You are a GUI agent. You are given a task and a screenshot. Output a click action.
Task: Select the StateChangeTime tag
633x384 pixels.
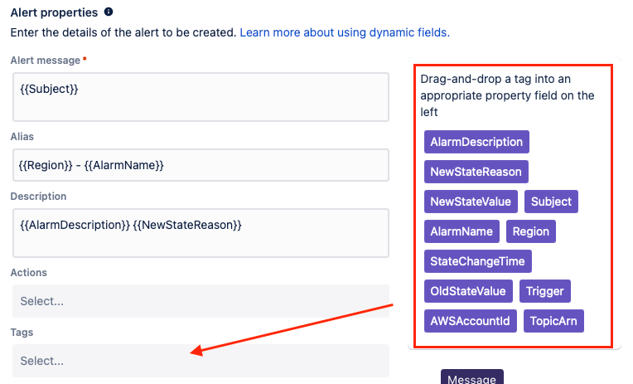477,261
